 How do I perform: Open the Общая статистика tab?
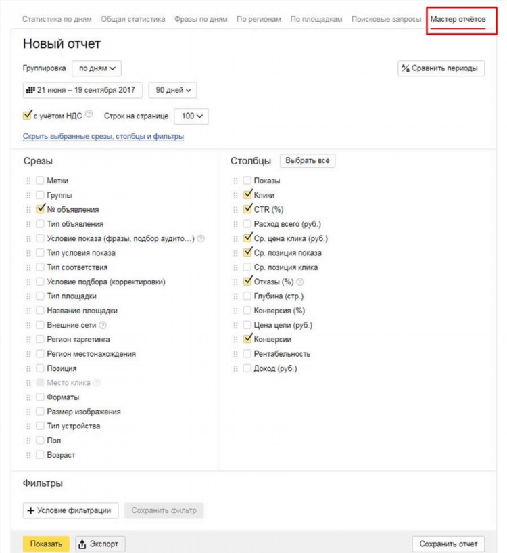(132, 19)
